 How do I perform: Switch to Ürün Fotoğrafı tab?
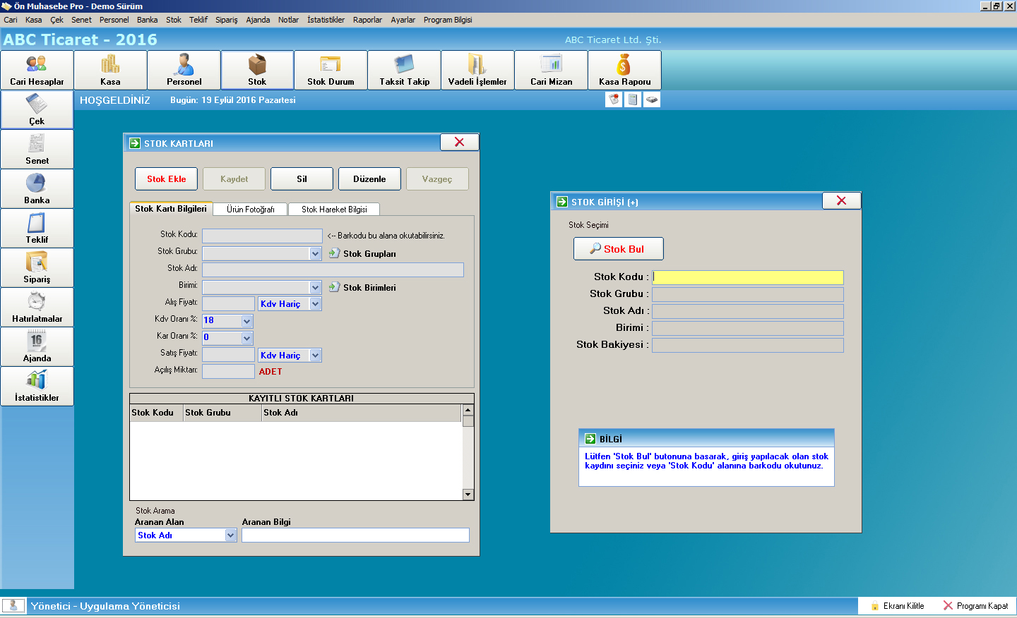point(251,210)
